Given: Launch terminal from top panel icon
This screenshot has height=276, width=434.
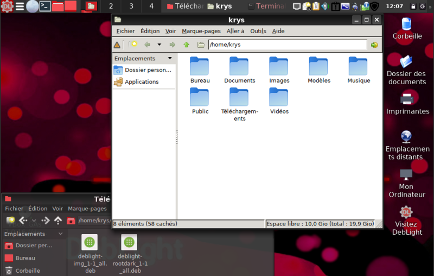Looking at the screenshot, I should coord(46,7).
